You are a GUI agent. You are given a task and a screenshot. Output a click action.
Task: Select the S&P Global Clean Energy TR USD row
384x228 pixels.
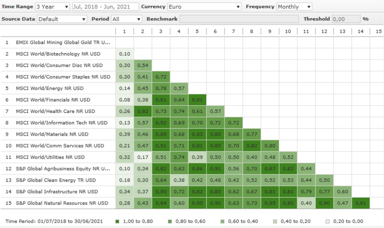[x=55, y=180]
